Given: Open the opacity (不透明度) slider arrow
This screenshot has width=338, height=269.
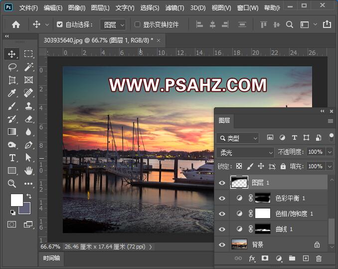Looking at the screenshot, I should tap(330, 152).
